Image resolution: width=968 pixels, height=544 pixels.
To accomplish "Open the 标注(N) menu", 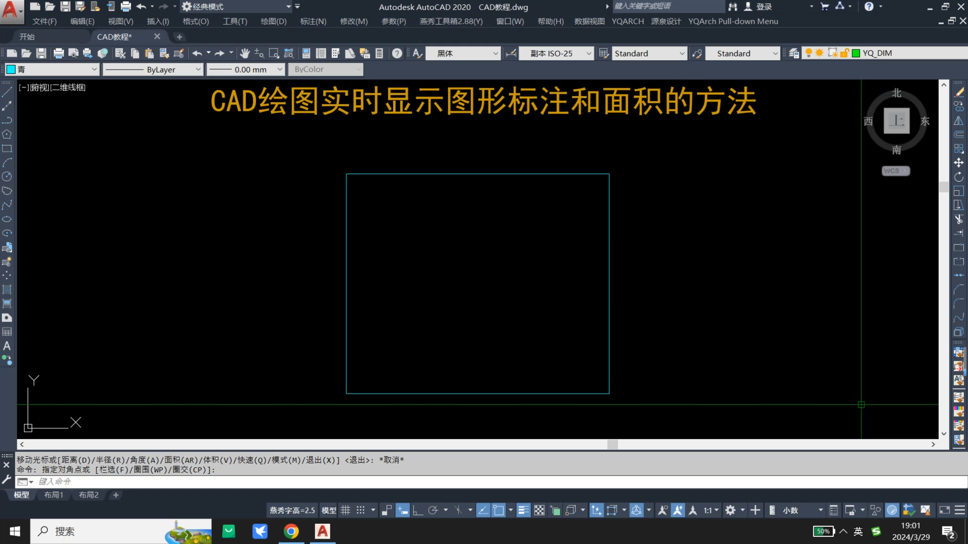I will tap(313, 21).
